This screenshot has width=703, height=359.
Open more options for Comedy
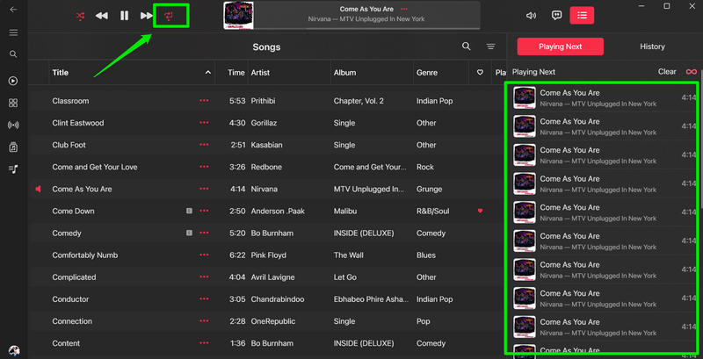click(204, 233)
